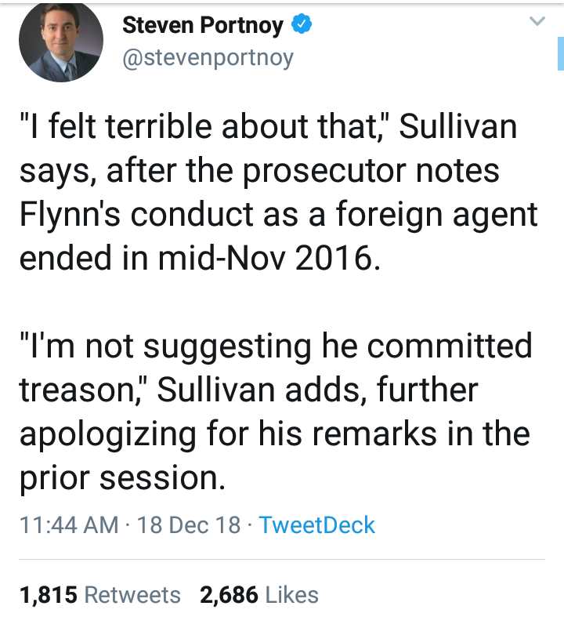Viewport: 564px width, 624px height.
Task: Click the Retweets label
Action: (x=132, y=595)
